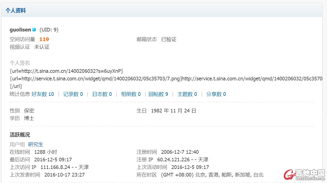Click the space visit count 119

click(44, 39)
